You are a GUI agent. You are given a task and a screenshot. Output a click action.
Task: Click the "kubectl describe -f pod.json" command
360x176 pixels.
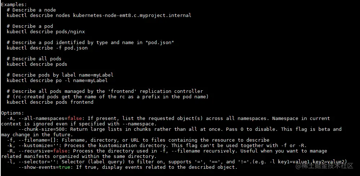point(47,48)
